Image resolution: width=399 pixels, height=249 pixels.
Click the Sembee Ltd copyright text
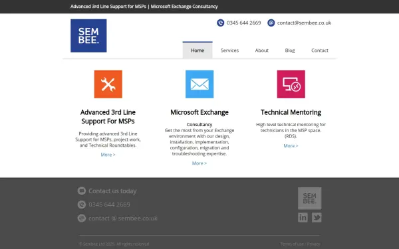click(x=114, y=244)
